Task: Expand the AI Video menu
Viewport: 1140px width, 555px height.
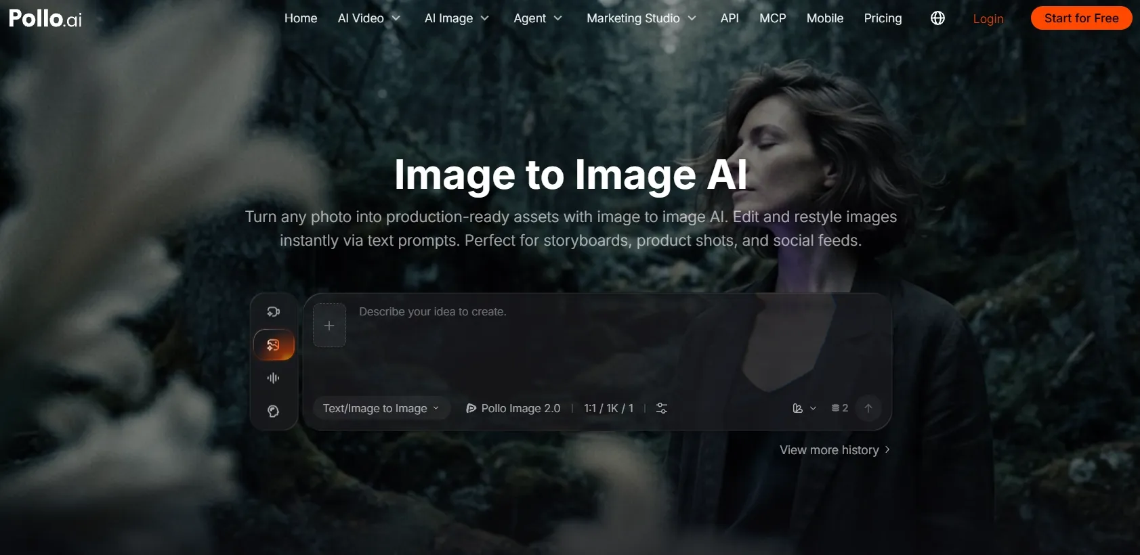Action: point(369,18)
